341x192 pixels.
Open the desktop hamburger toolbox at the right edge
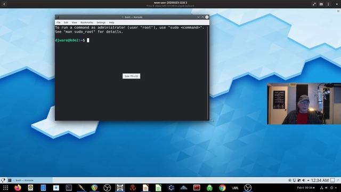click(338, 11)
